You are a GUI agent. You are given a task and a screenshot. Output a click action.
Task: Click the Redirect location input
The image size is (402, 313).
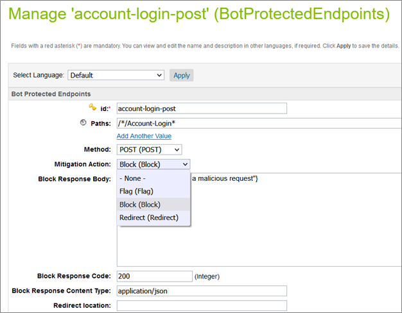coord(202,305)
